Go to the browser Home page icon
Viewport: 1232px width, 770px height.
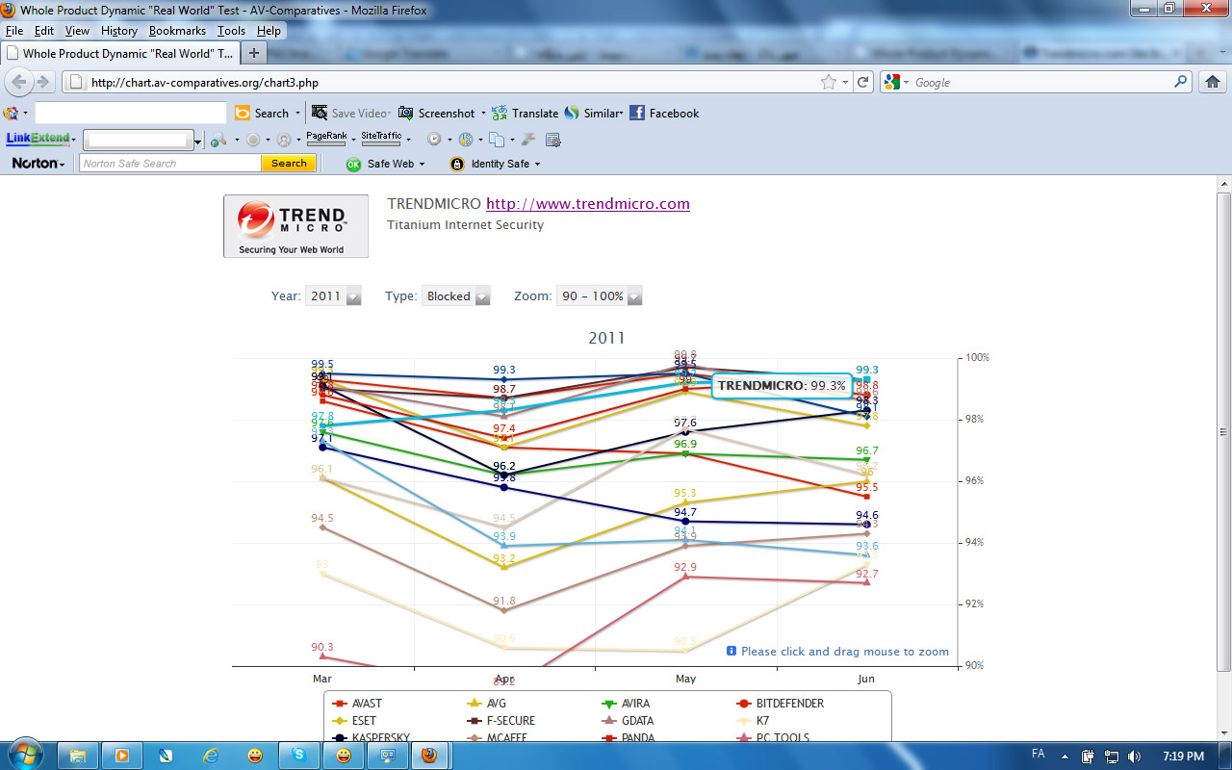(x=1213, y=82)
